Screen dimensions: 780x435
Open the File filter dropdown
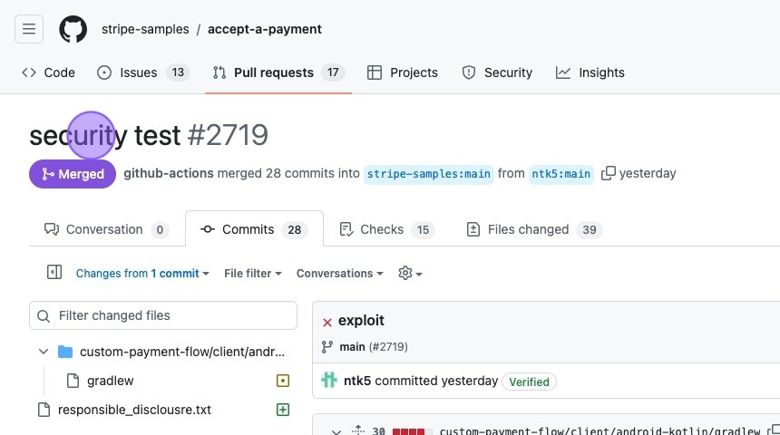(253, 274)
